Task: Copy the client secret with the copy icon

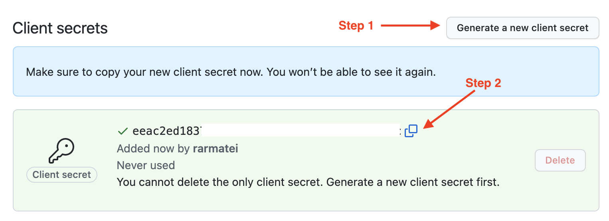Action: (411, 131)
